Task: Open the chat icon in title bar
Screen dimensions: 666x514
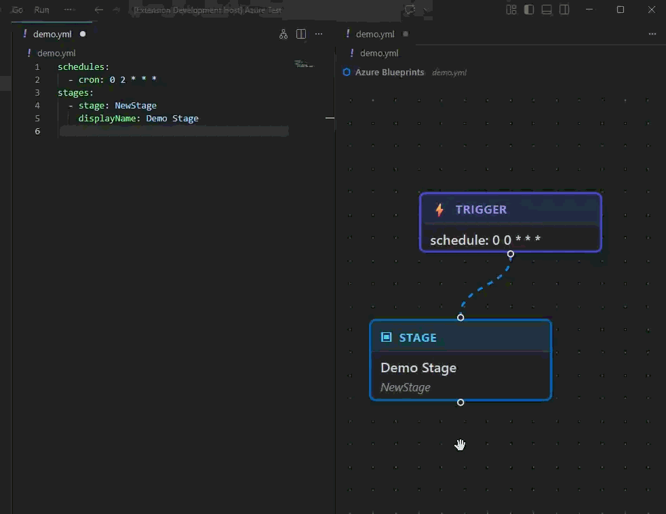Action: click(x=410, y=9)
